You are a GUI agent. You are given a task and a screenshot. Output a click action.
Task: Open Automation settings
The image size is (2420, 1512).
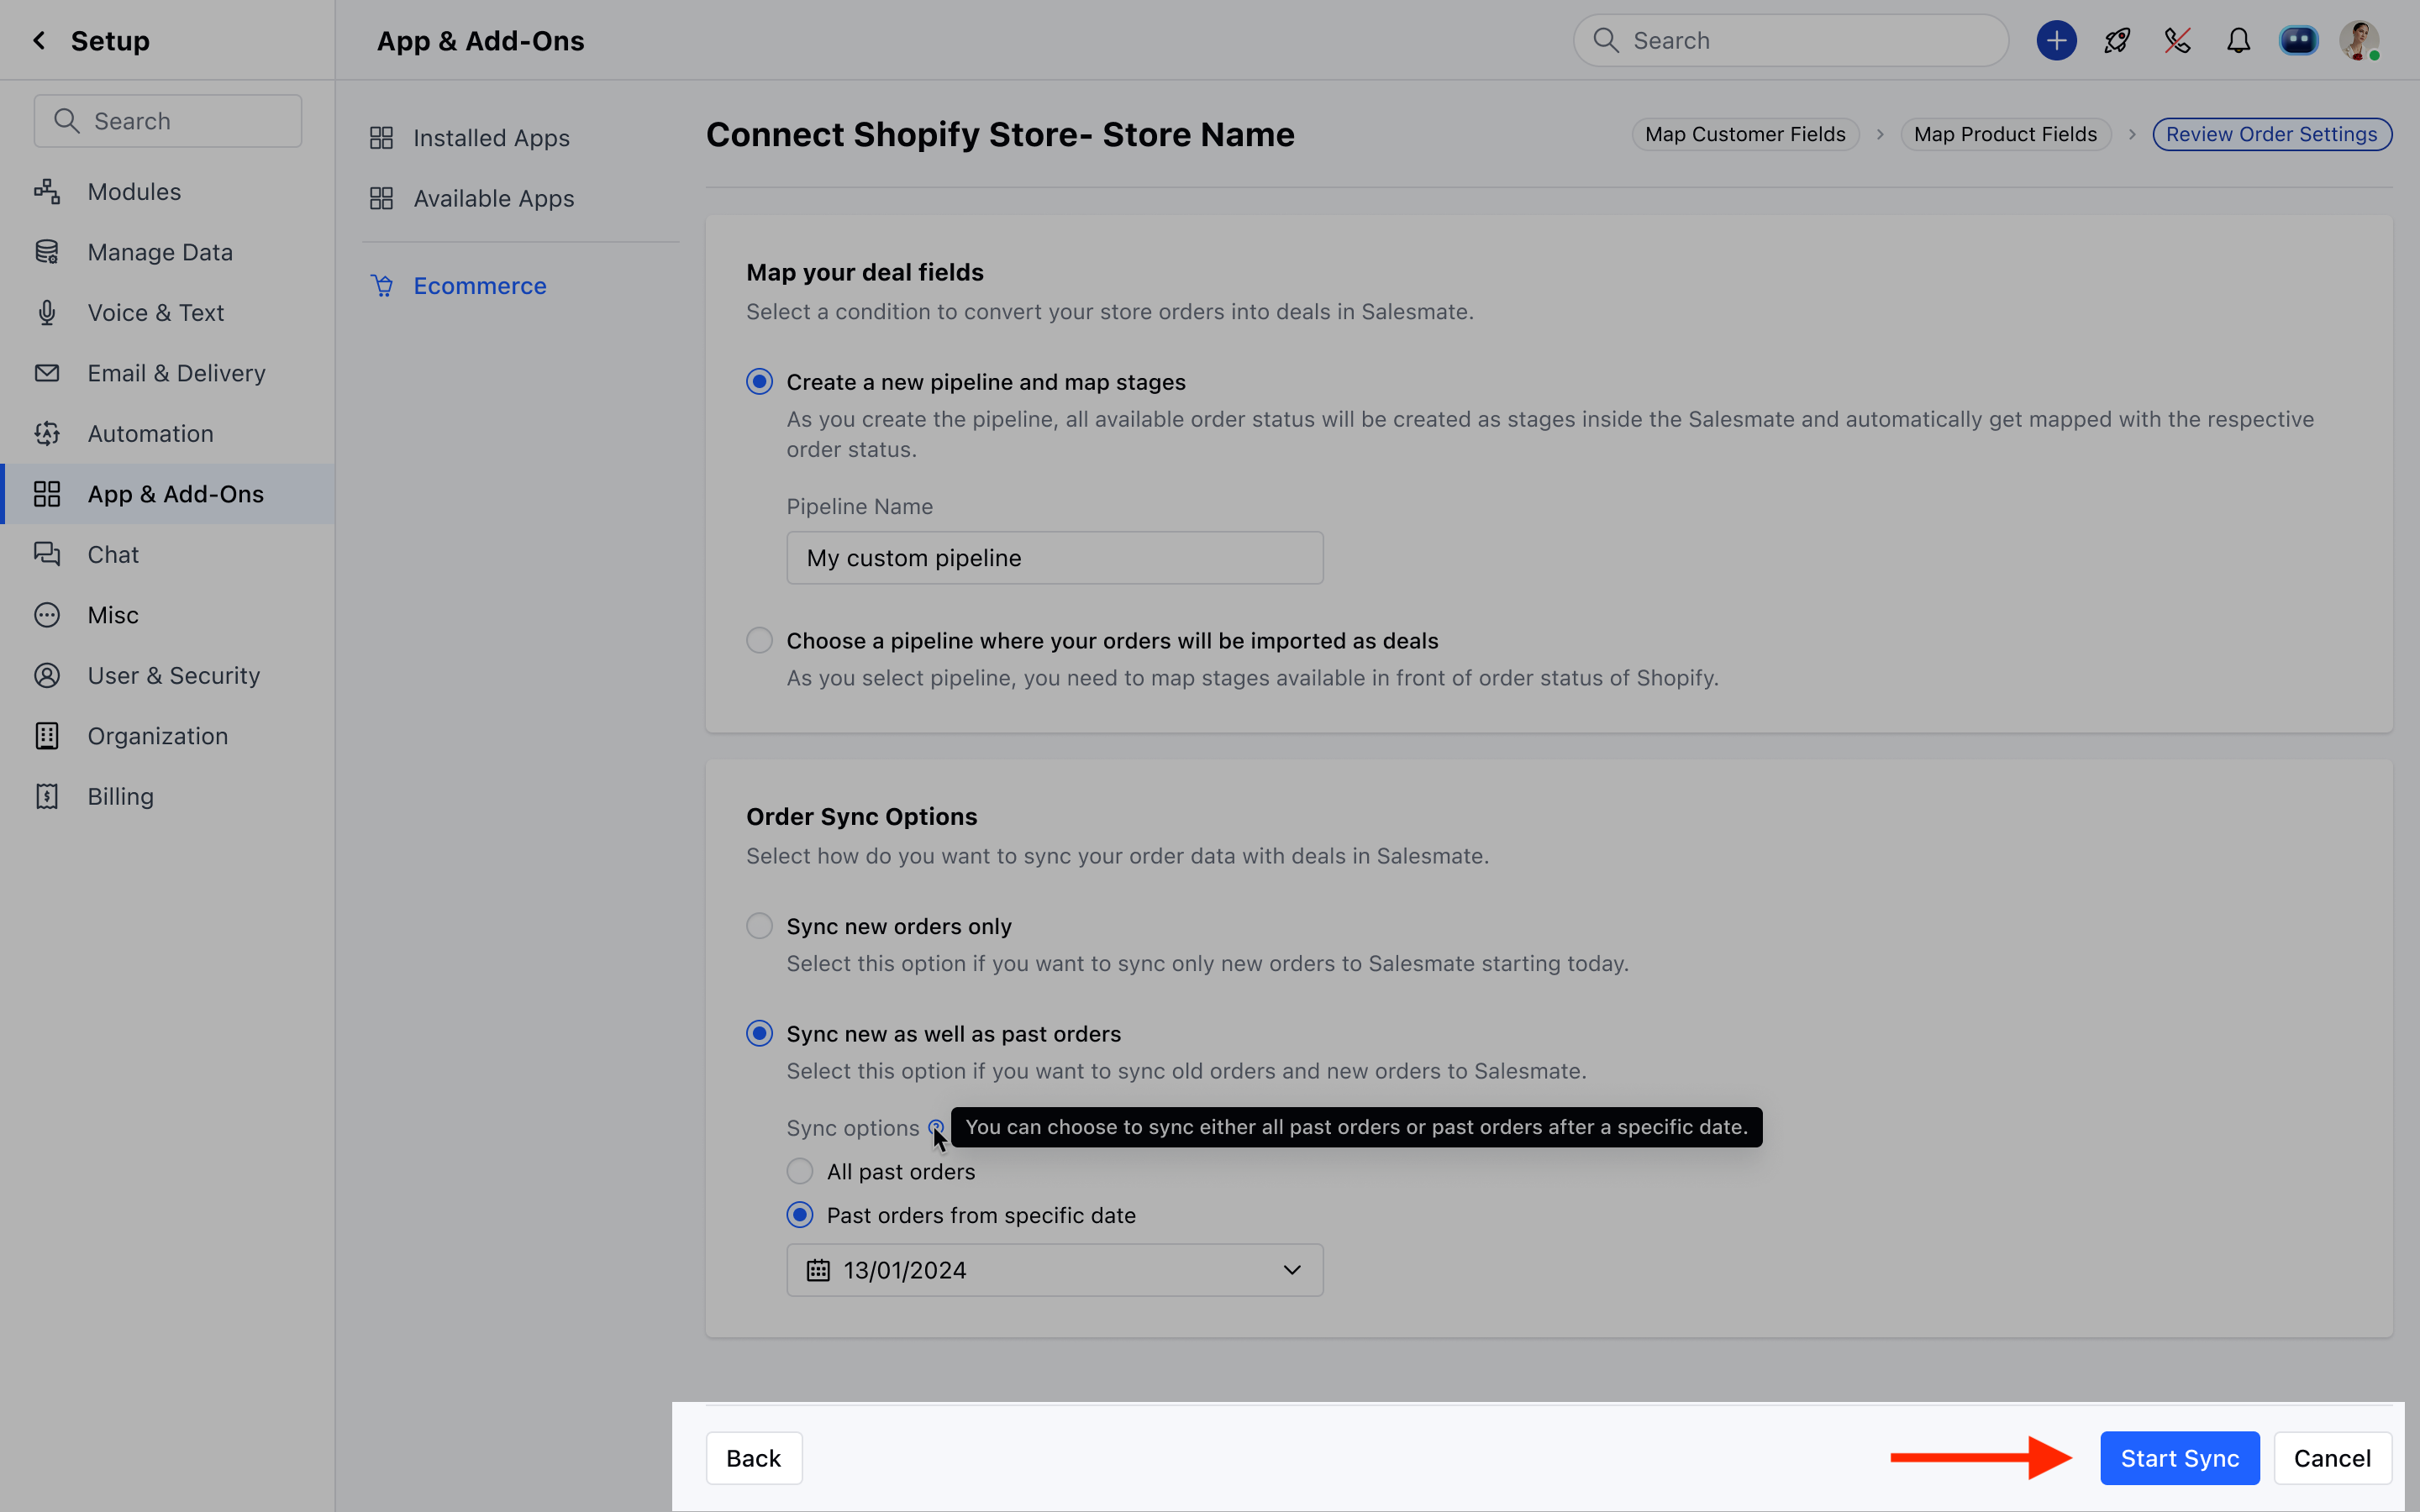[150, 433]
